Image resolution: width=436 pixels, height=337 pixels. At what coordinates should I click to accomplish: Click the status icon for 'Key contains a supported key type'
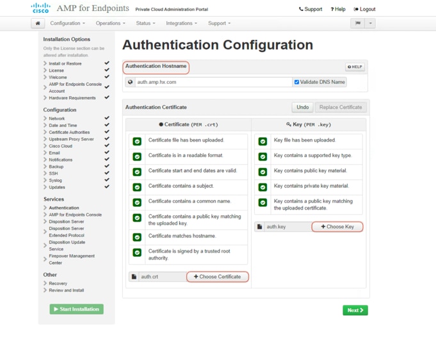(262, 157)
